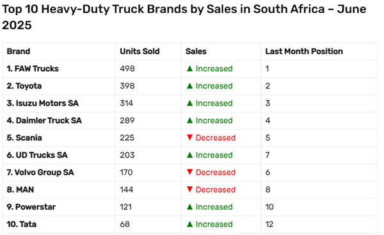Click the Decreased label for Scania

216,138
